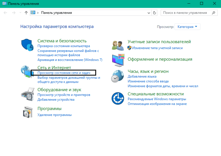Open Архивация и восстановление (Windows 7)
The image size is (221, 156).
(70, 60)
